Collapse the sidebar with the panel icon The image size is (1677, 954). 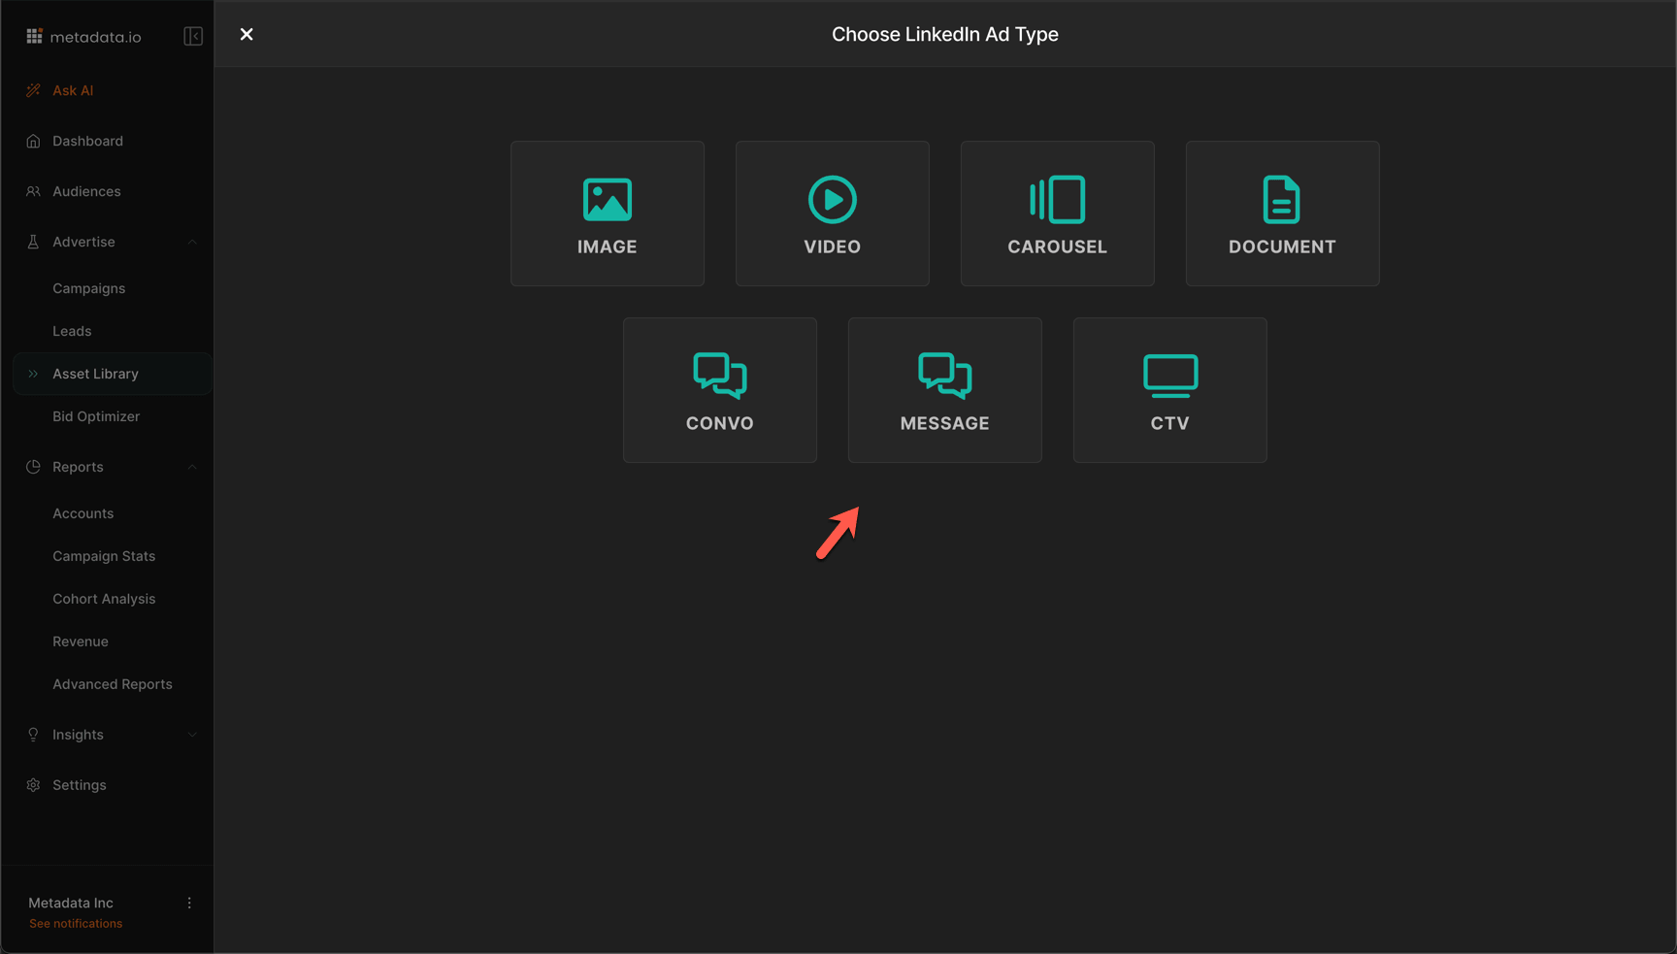(x=193, y=37)
